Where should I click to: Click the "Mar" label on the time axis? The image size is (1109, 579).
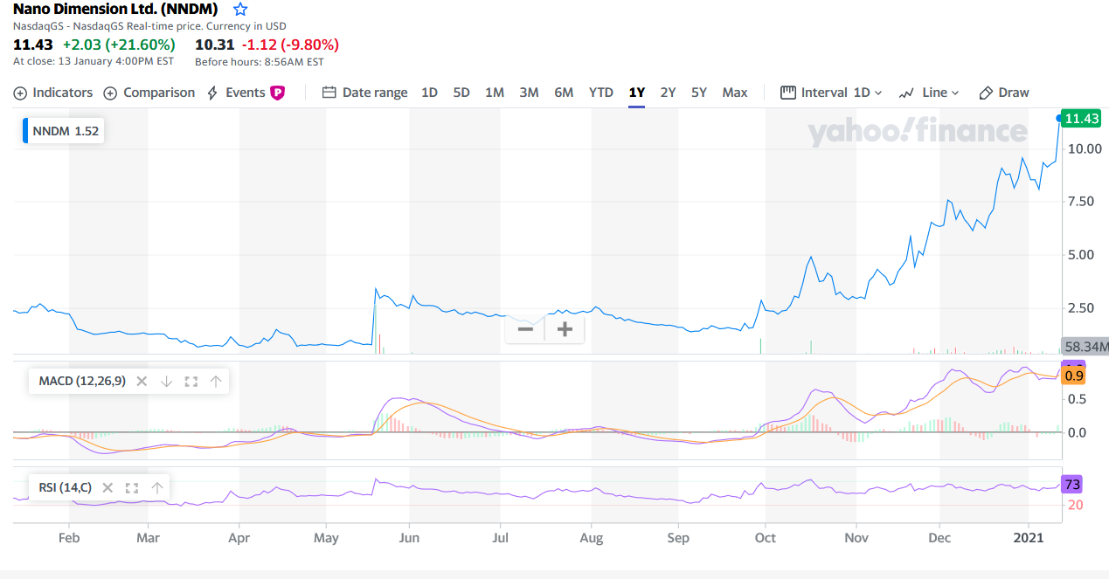[x=149, y=538]
